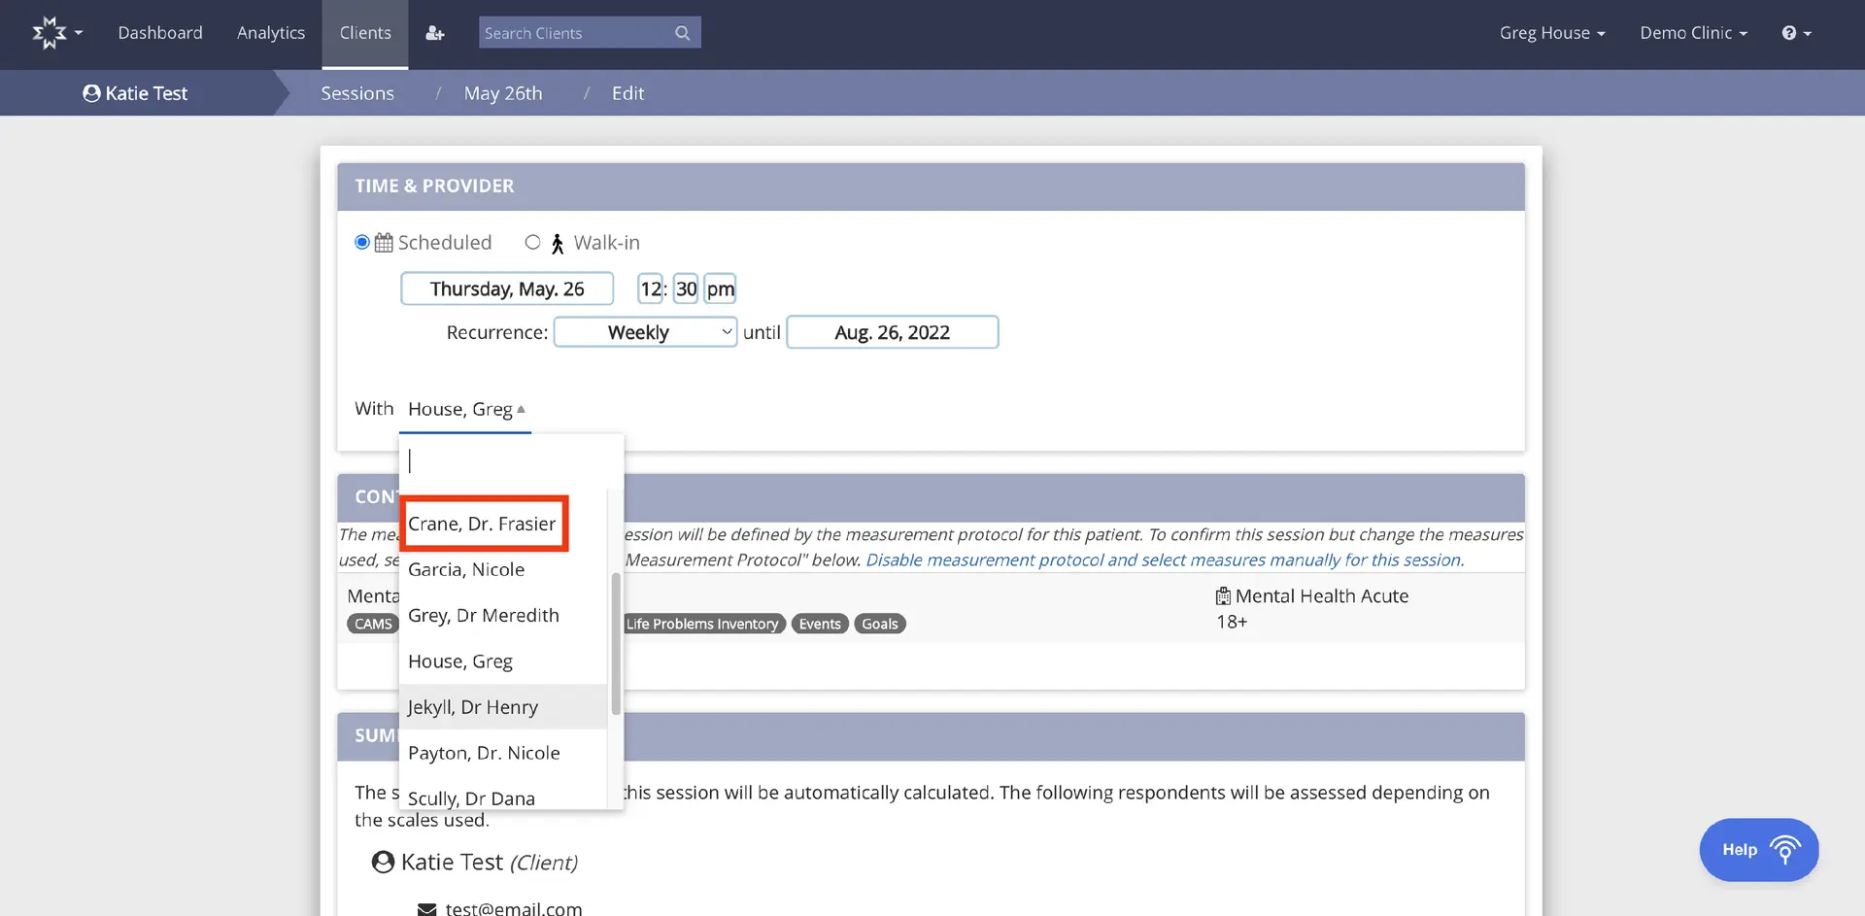Click the star logo icon in navbar
The image size is (1865, 916).
coord(50,33)
